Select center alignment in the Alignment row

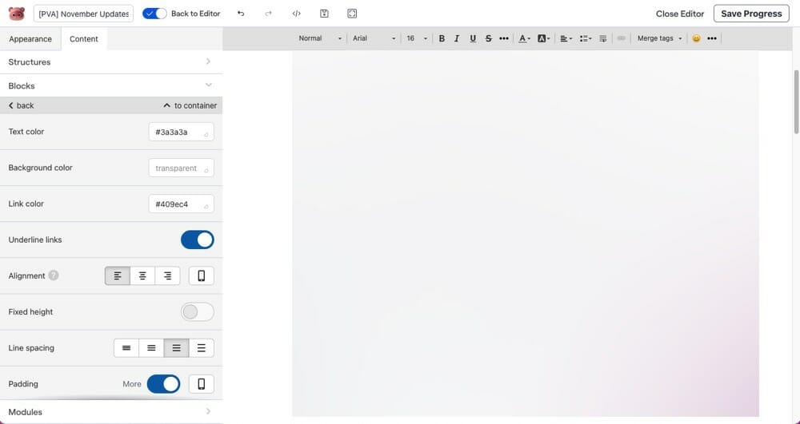coord(142,275)
